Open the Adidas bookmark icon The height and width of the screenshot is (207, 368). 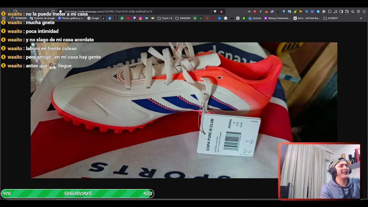231,18
